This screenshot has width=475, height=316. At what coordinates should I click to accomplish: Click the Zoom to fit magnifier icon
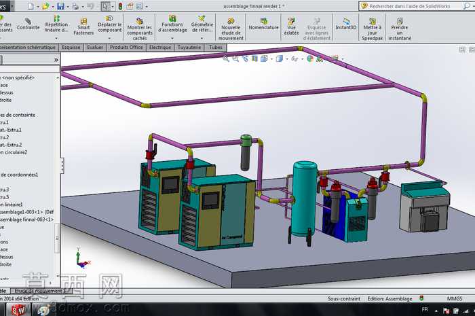(226, 58)
